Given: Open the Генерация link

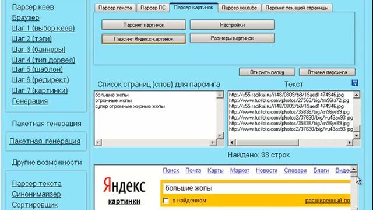Looking at the screenshot, I should 30,101.
